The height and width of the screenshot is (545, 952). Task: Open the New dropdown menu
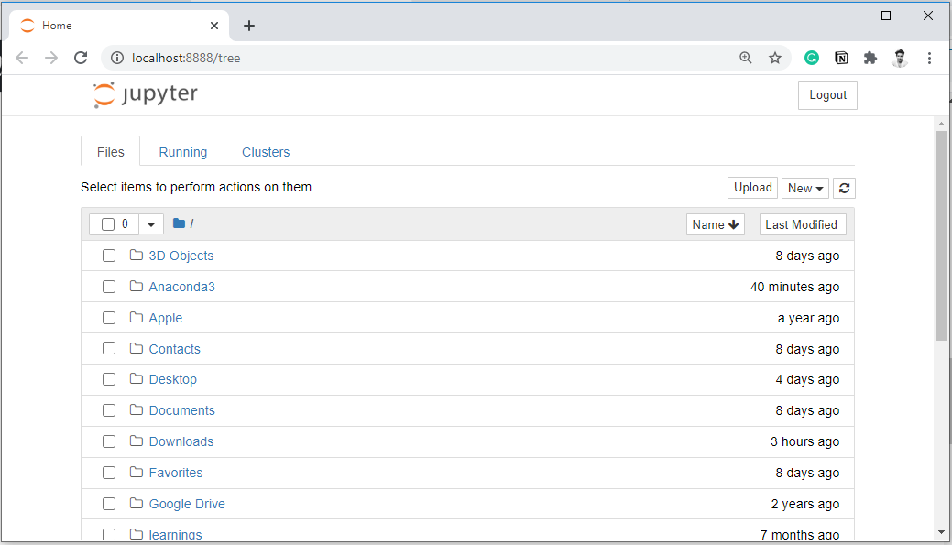pos(805,188)
